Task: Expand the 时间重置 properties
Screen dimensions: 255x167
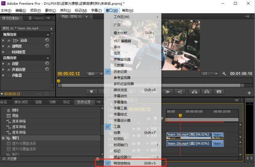Action: coord(3,52)
